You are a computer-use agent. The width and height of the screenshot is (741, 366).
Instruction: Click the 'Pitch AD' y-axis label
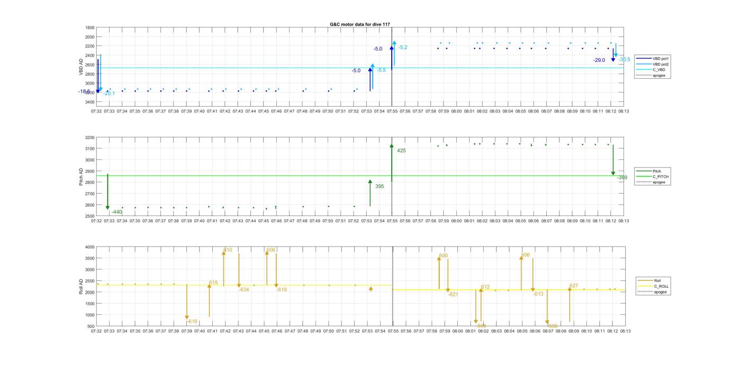81,177
